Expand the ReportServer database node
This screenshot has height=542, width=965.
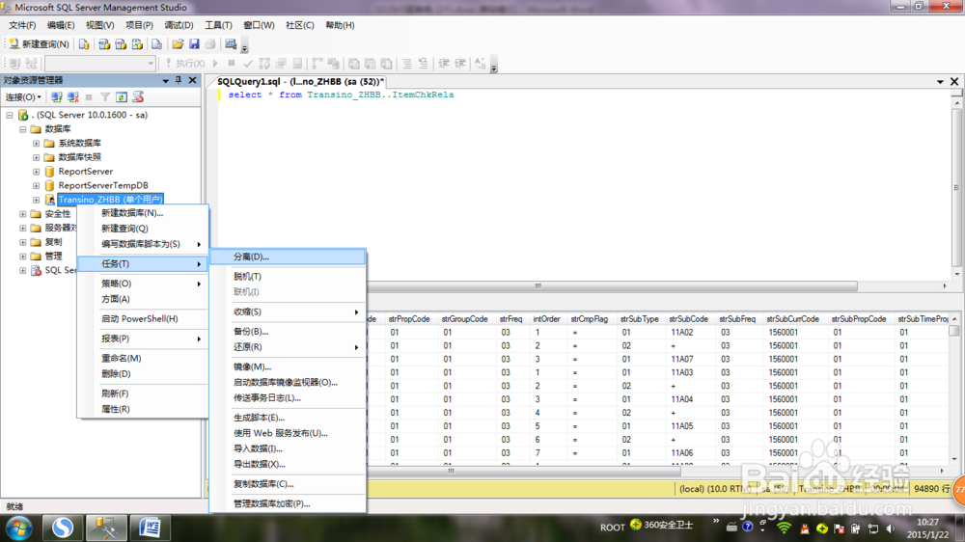[37, 172]
